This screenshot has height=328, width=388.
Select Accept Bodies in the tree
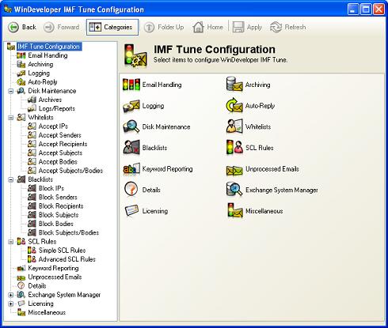click(x=58, y=162)
